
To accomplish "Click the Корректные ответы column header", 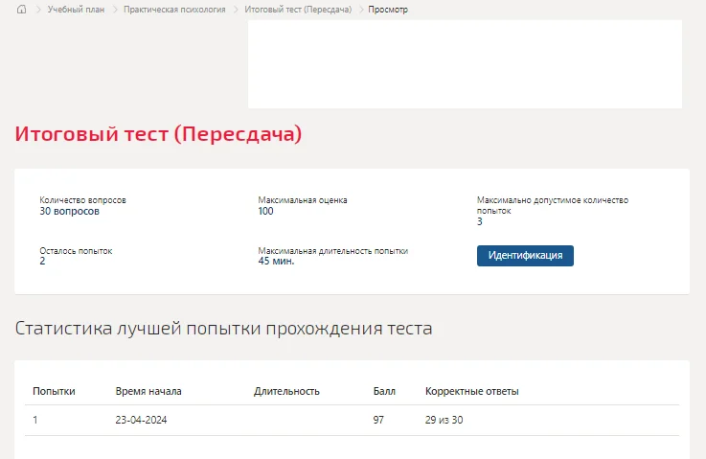I will point(471,391).
